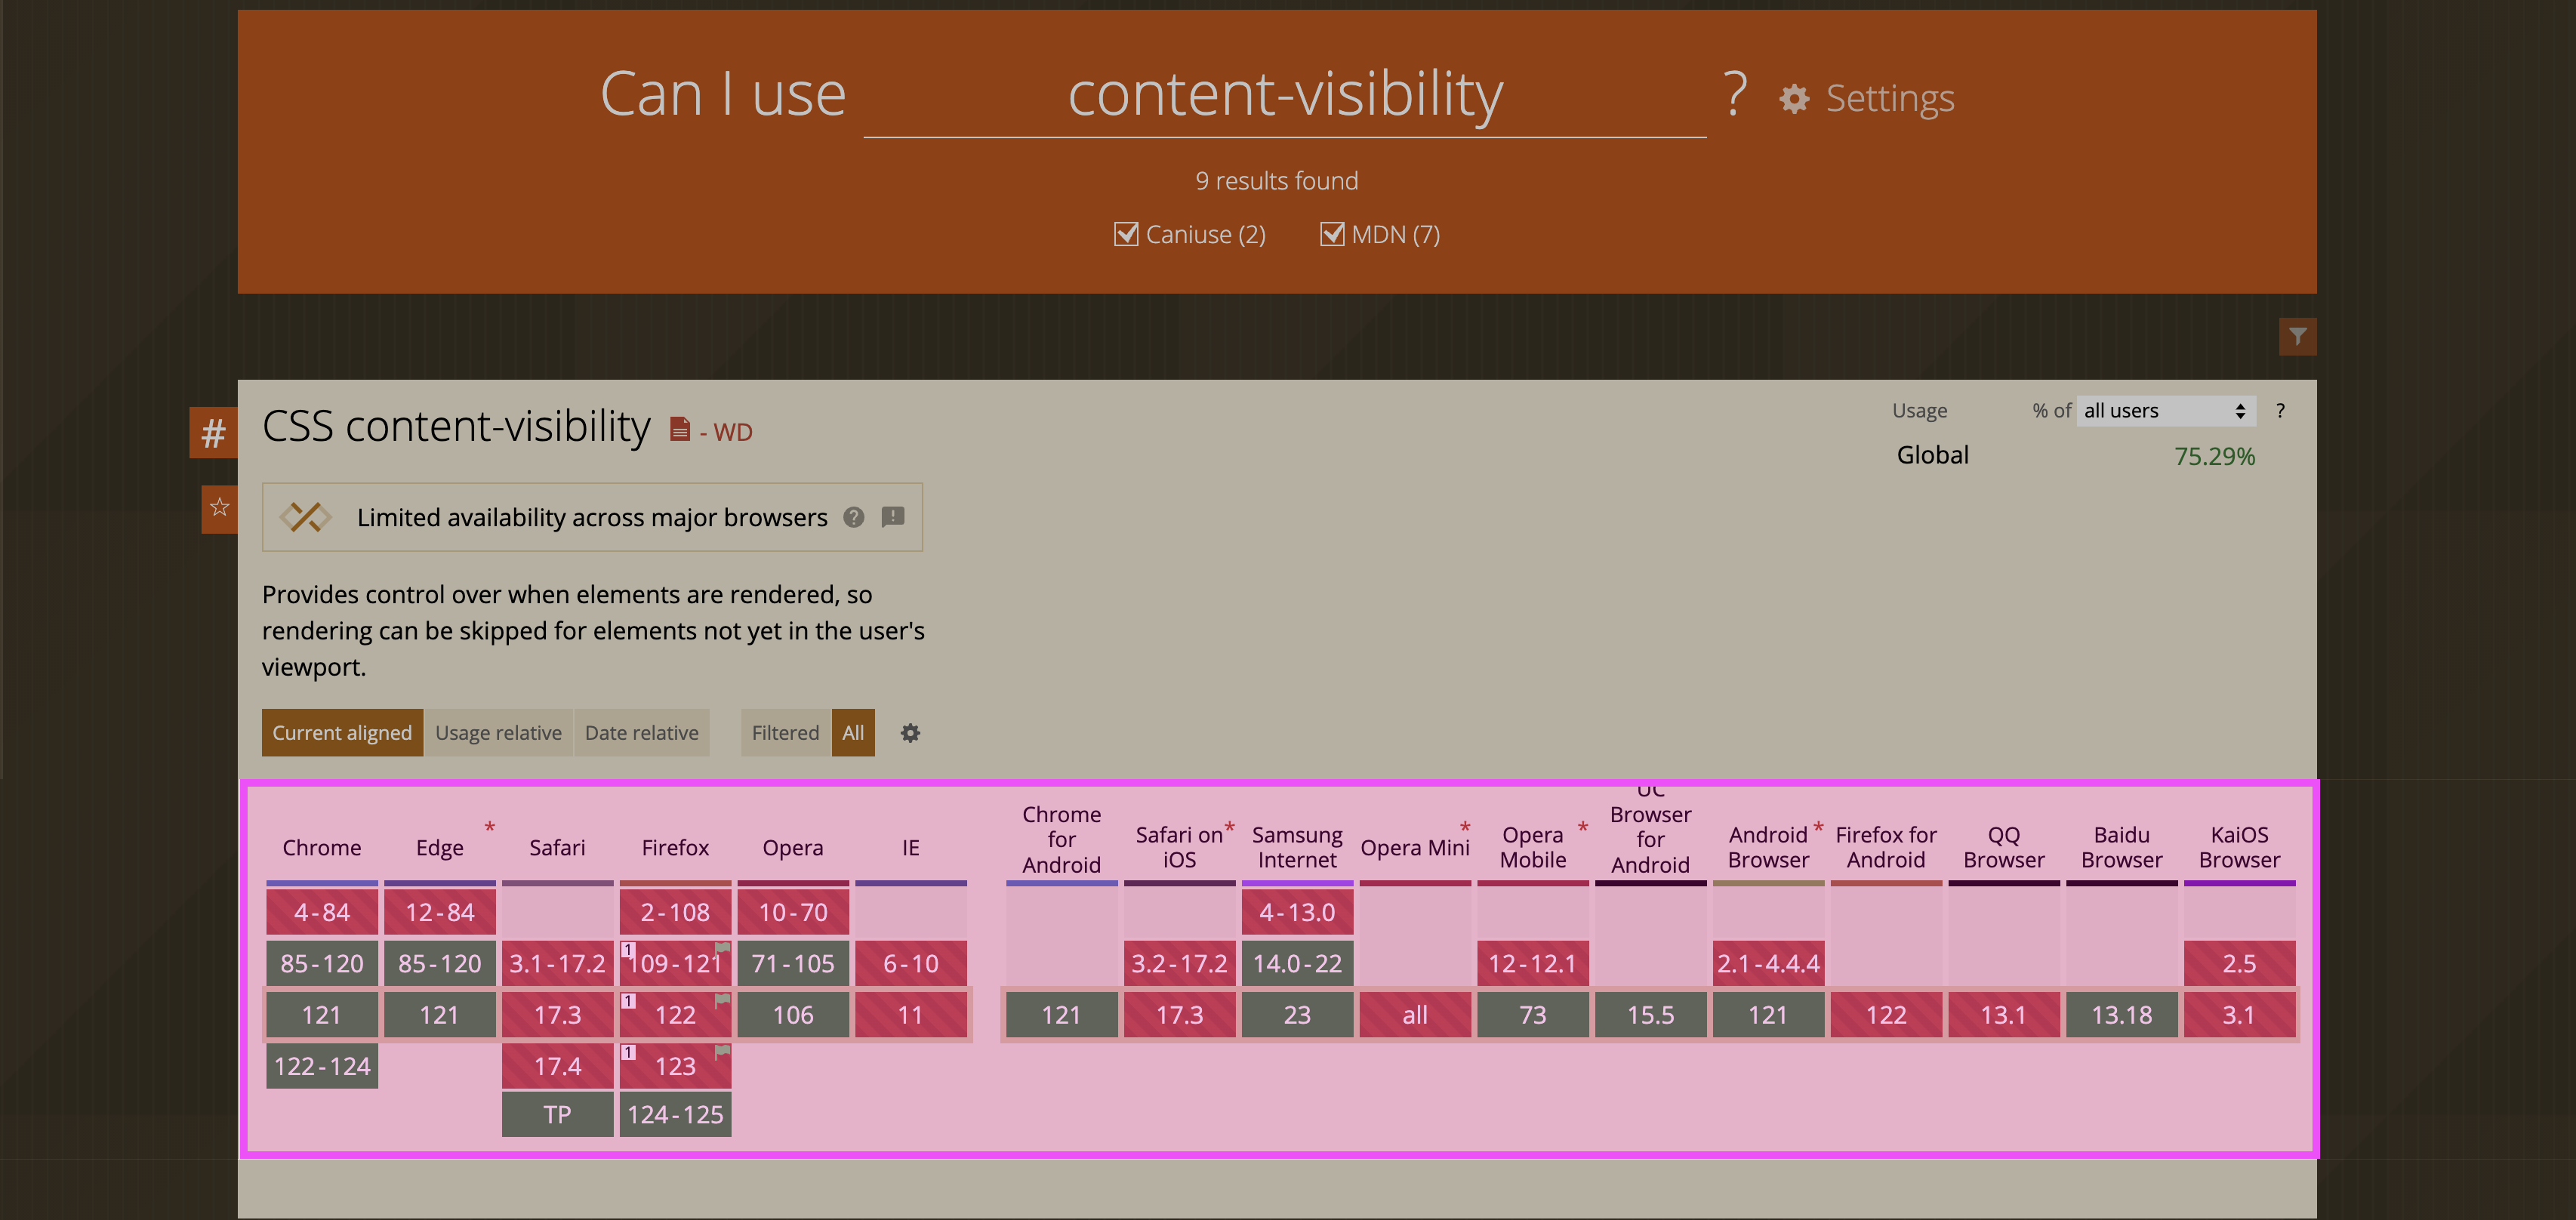
Task: Switch to the Usage relative tab
Action: pos(498,733)
